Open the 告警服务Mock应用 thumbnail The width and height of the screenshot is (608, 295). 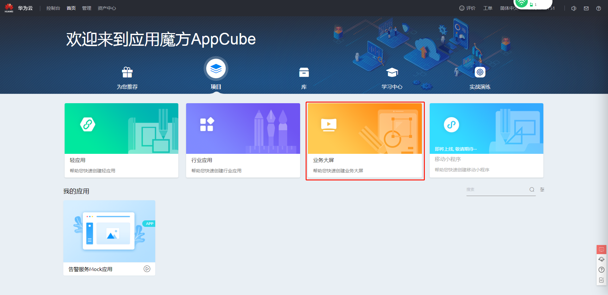(109, 231)
